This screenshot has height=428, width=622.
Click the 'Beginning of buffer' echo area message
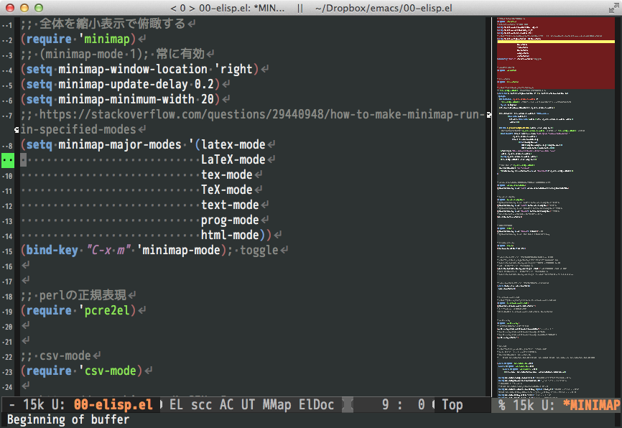pos(68,419)
